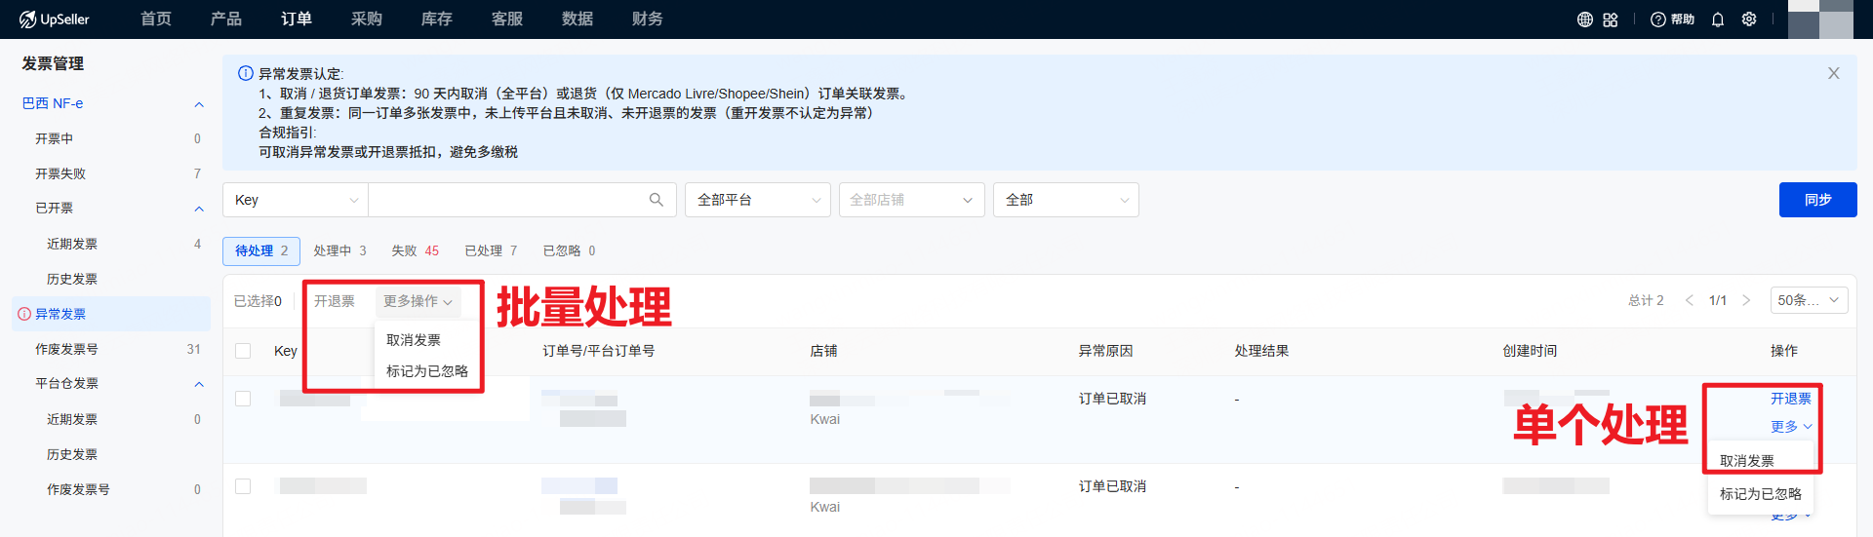
Task: Dismiss the abnormal invoice info banner
Action: 1834,73
